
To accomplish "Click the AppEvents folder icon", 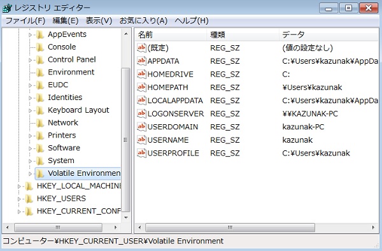I will click(x=40, y=34).
